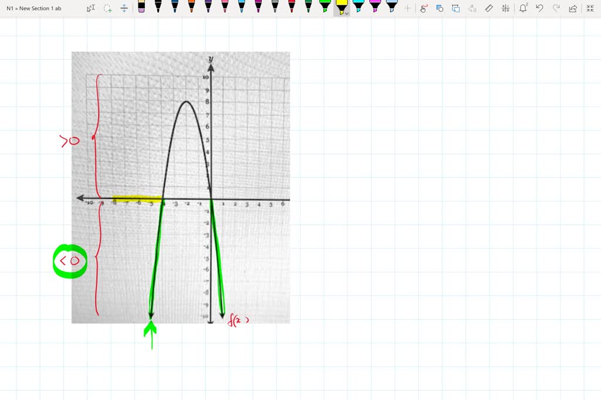Collapse the app window with the shrink icon

590,8
